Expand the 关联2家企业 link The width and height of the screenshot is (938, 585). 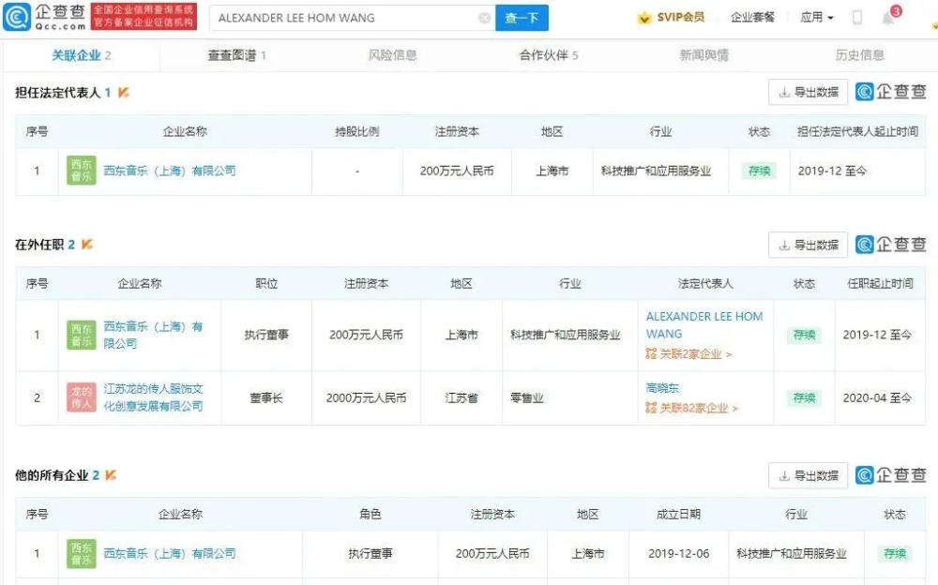tap(696, 354)
